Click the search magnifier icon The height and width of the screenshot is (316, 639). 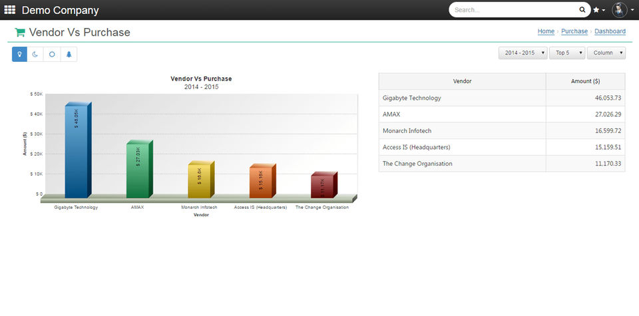(582, 10)
